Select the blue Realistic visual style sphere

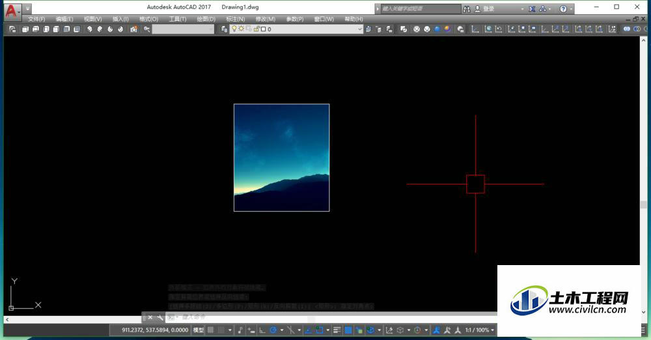click(437, 29)
